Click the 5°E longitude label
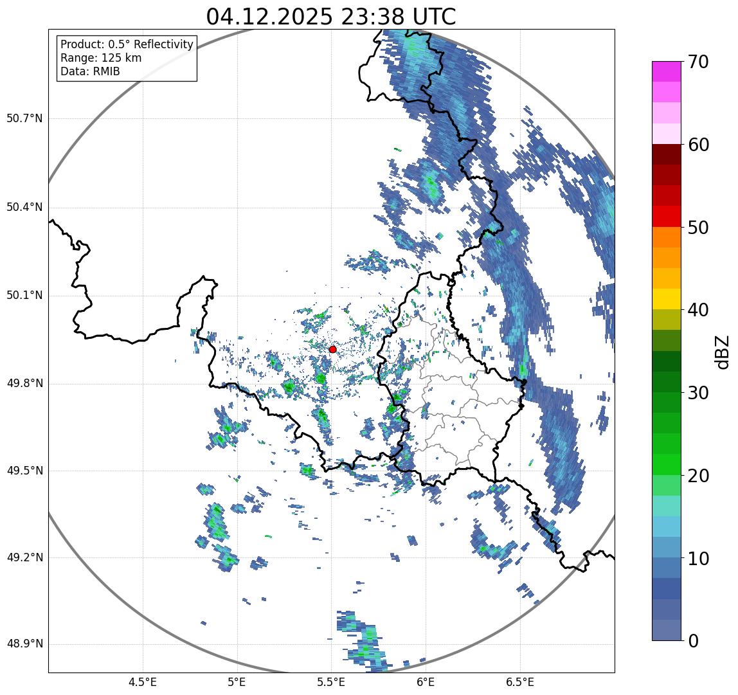This screenshot has width=738, height=695. [237, 682]
